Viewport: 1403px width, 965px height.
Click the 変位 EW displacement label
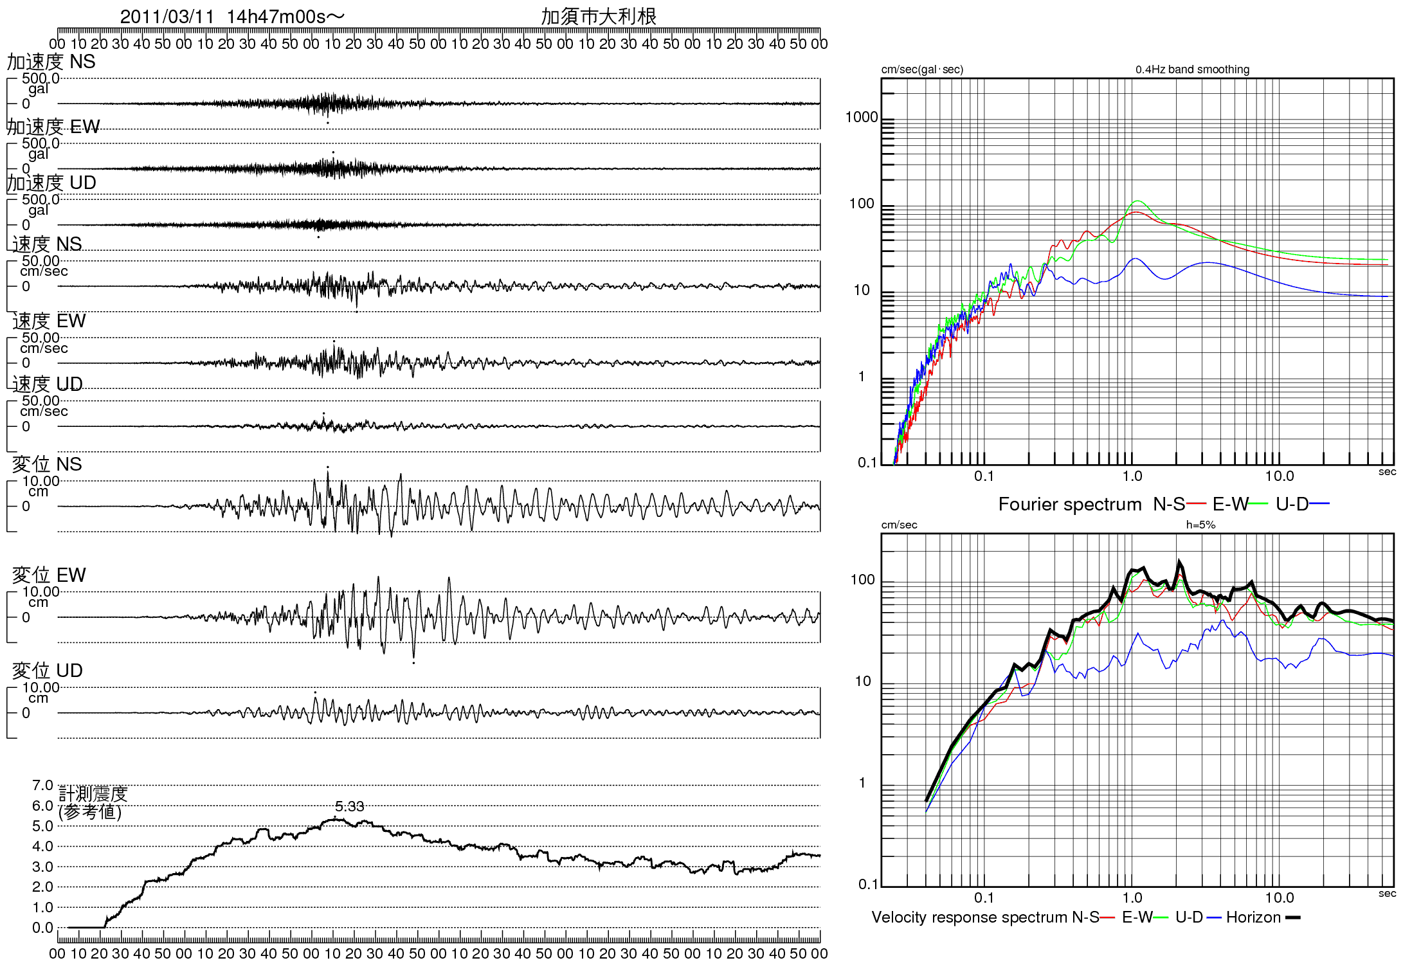tap(49, 575)
